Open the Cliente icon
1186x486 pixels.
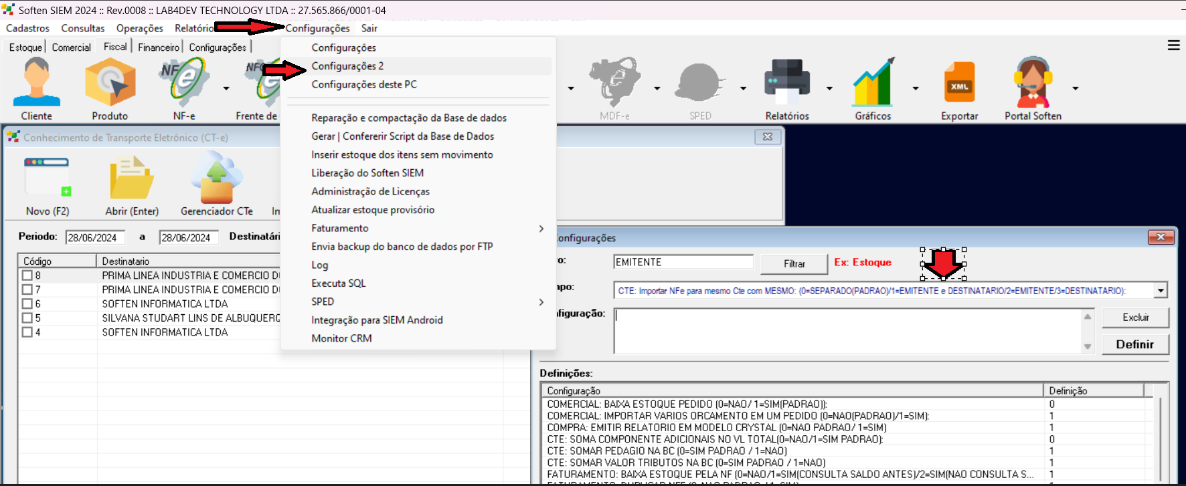(36, 82)
